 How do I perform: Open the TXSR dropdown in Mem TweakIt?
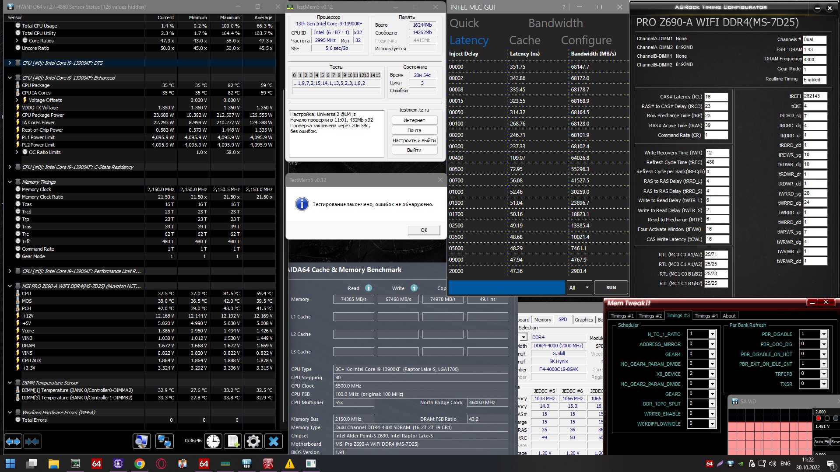click(x=824, y=384)
